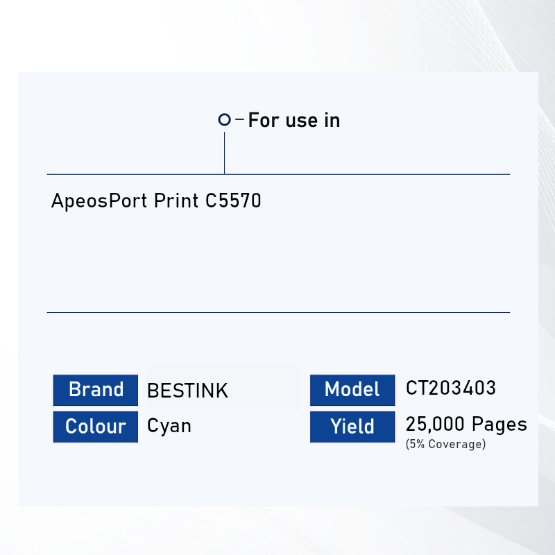Click the blue Model label
This screenshot has height=555, width=555.
coord(352,389)
